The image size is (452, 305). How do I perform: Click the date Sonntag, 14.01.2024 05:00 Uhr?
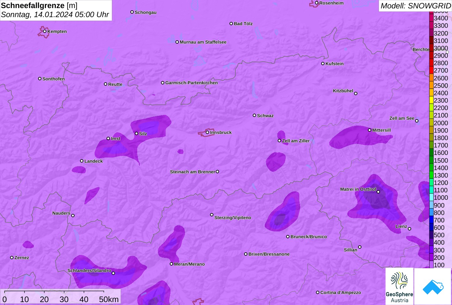coord(55,15)
